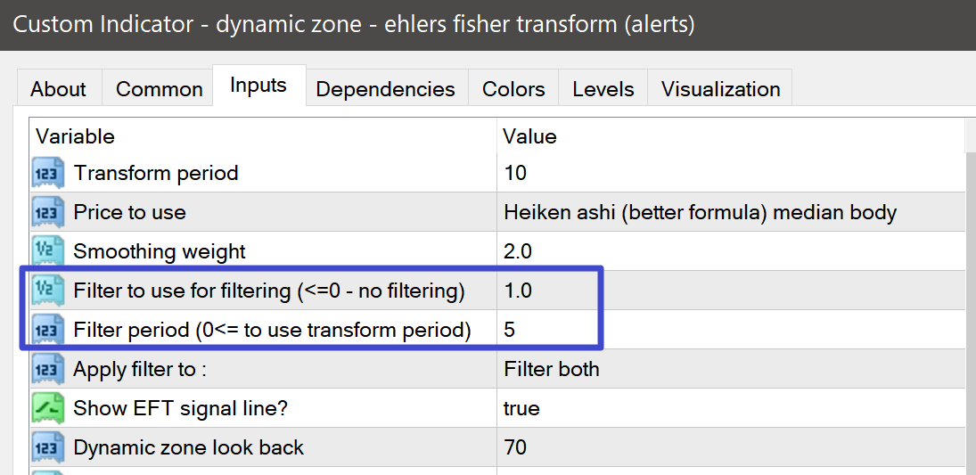Switch to the Levels tab
The image size is (976, 475).
[x=603, y=88]
